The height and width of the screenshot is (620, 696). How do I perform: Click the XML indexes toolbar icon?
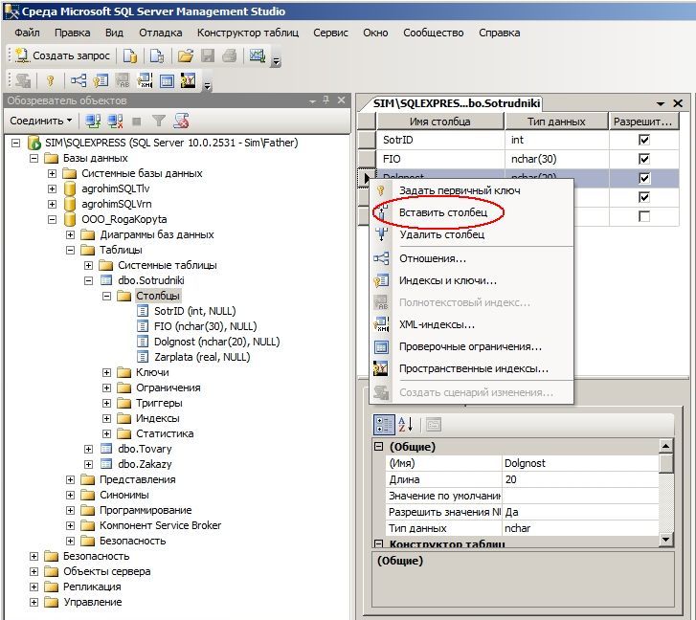(145, 80)
